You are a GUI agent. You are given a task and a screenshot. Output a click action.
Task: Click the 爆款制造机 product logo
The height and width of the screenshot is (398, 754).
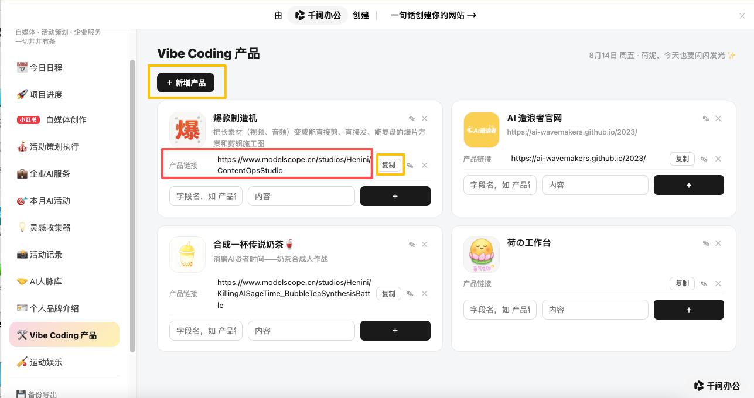187,130
